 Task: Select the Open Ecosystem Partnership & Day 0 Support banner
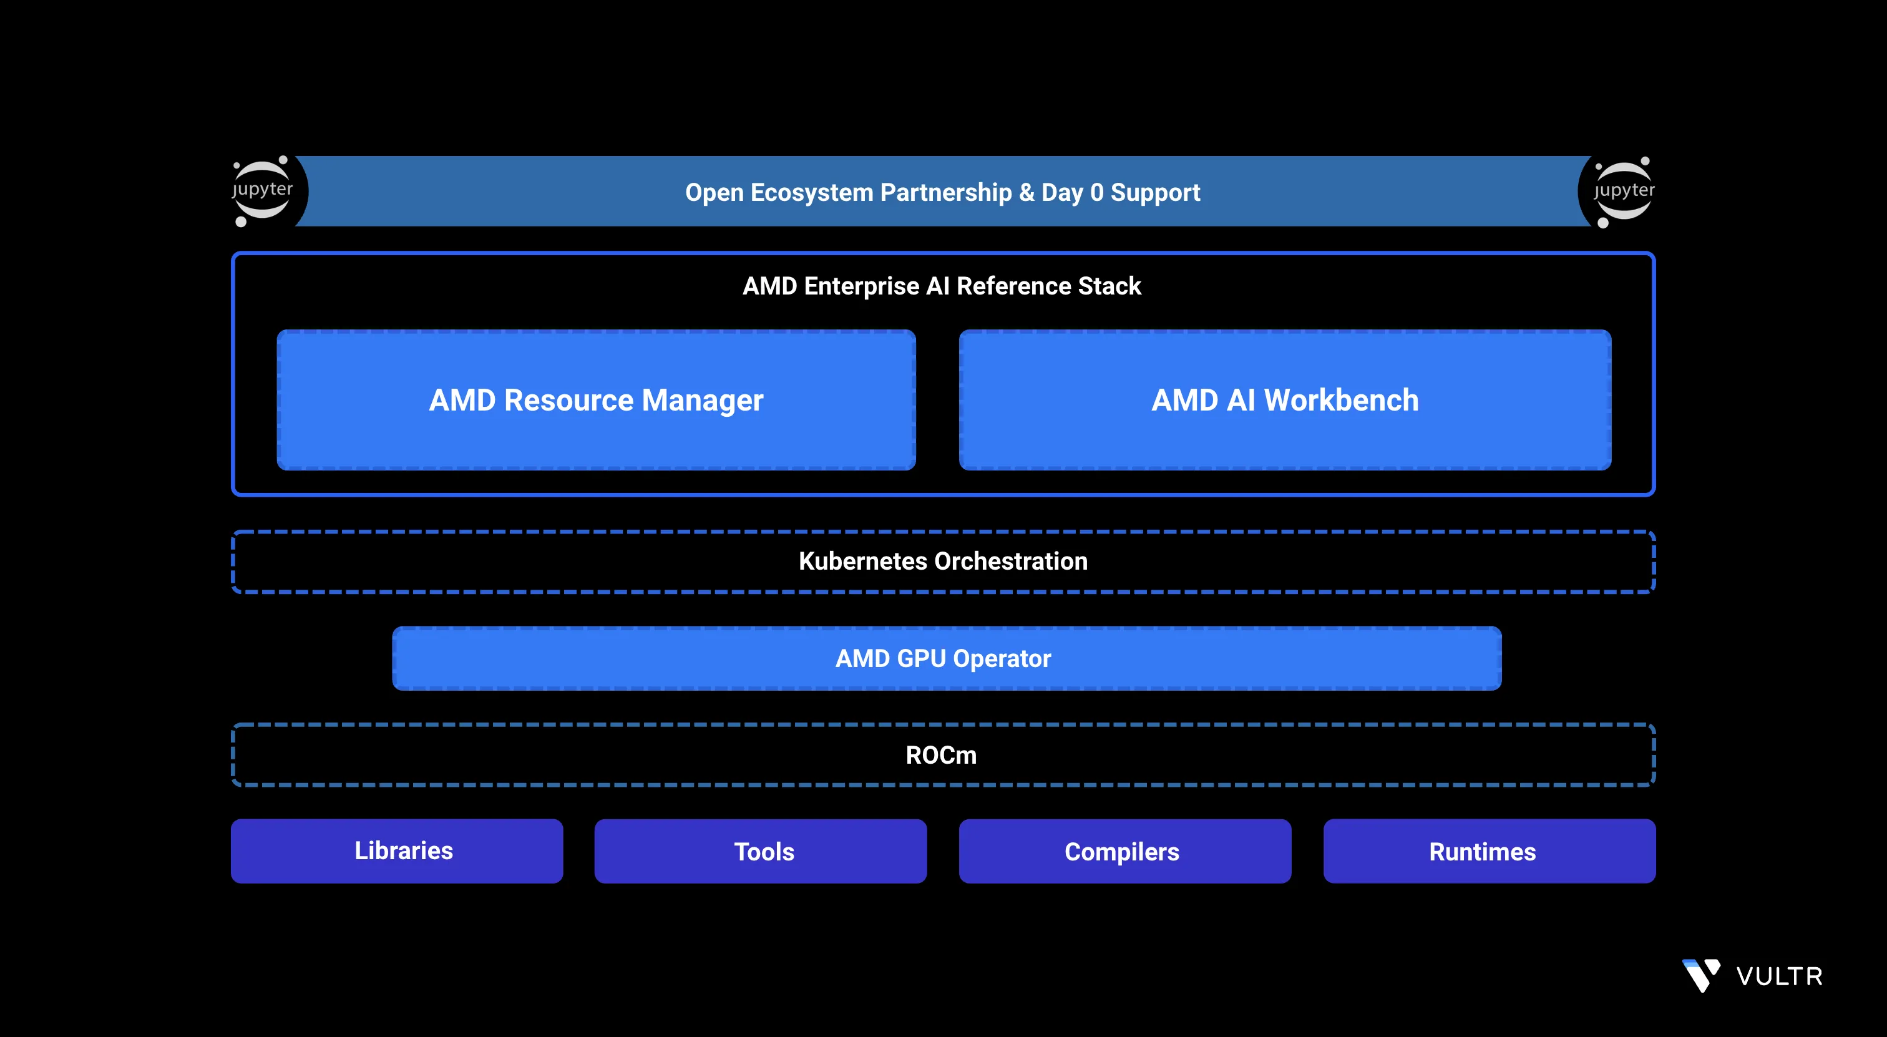(943, 191)
